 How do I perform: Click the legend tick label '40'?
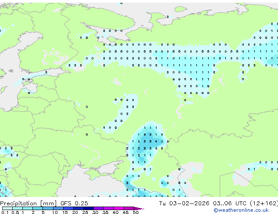(x=115, y=212)
